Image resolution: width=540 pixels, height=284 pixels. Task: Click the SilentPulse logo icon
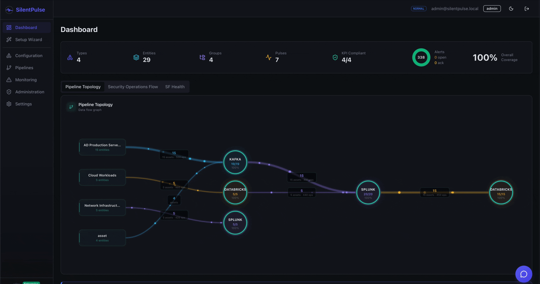coord(9,10)
